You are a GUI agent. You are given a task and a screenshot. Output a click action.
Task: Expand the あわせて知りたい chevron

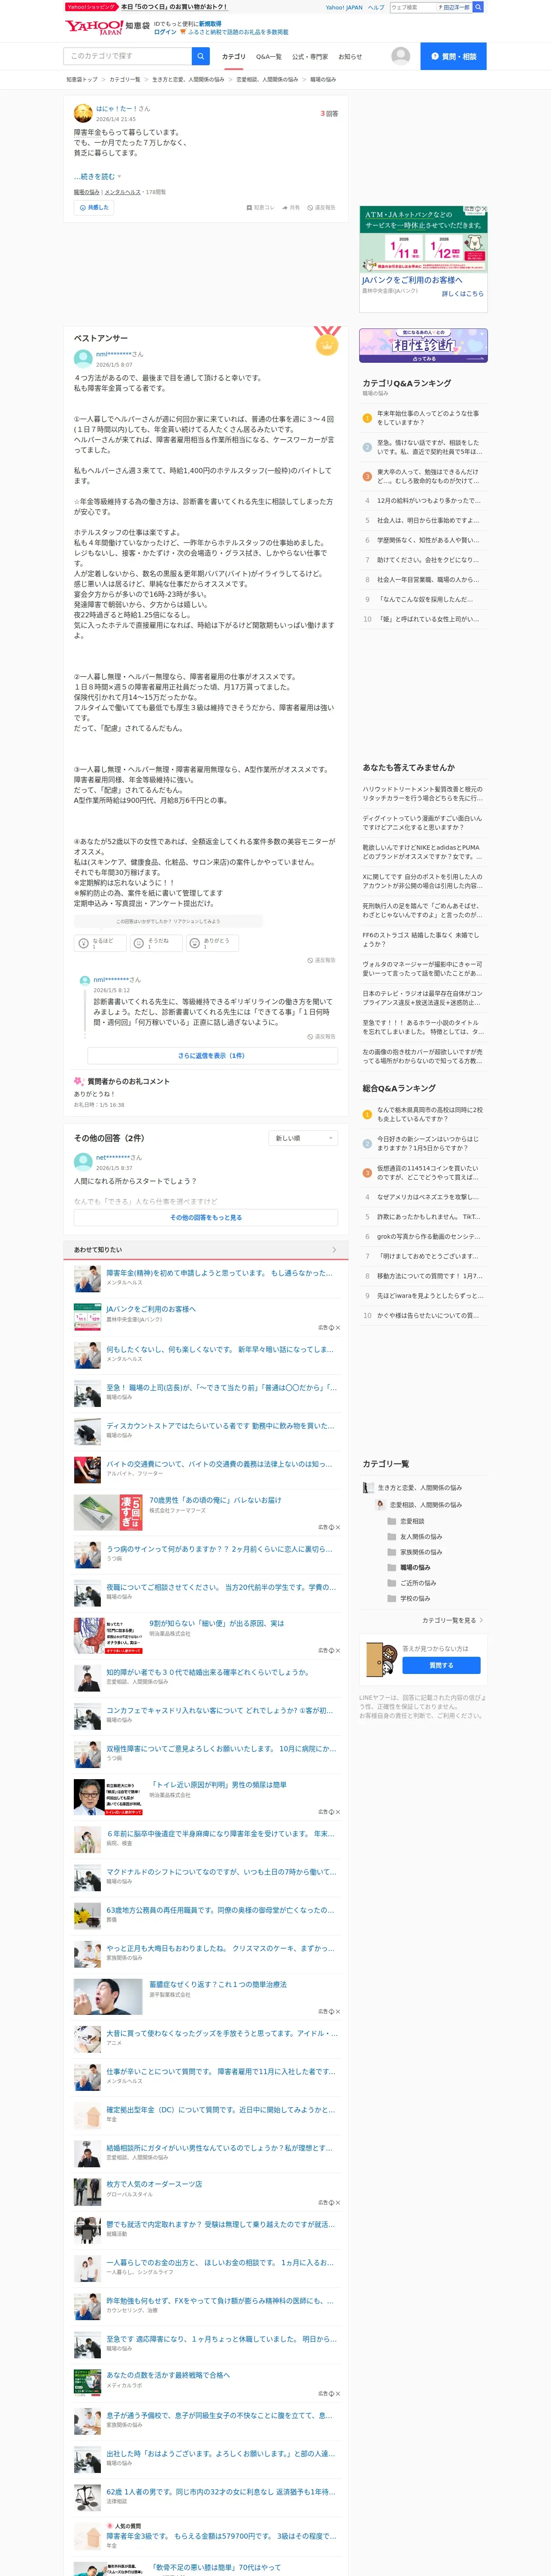coord(334,1250)
